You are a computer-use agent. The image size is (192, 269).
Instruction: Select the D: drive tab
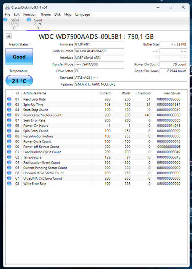click(38, 24)
